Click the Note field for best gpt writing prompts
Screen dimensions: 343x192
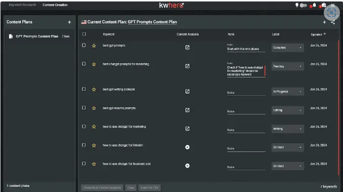pos(246,93)
